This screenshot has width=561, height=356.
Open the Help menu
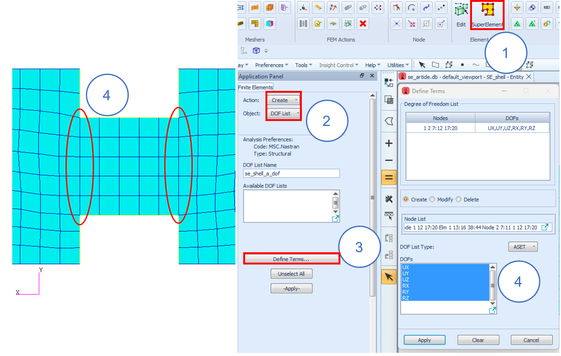tap(373, 65)
